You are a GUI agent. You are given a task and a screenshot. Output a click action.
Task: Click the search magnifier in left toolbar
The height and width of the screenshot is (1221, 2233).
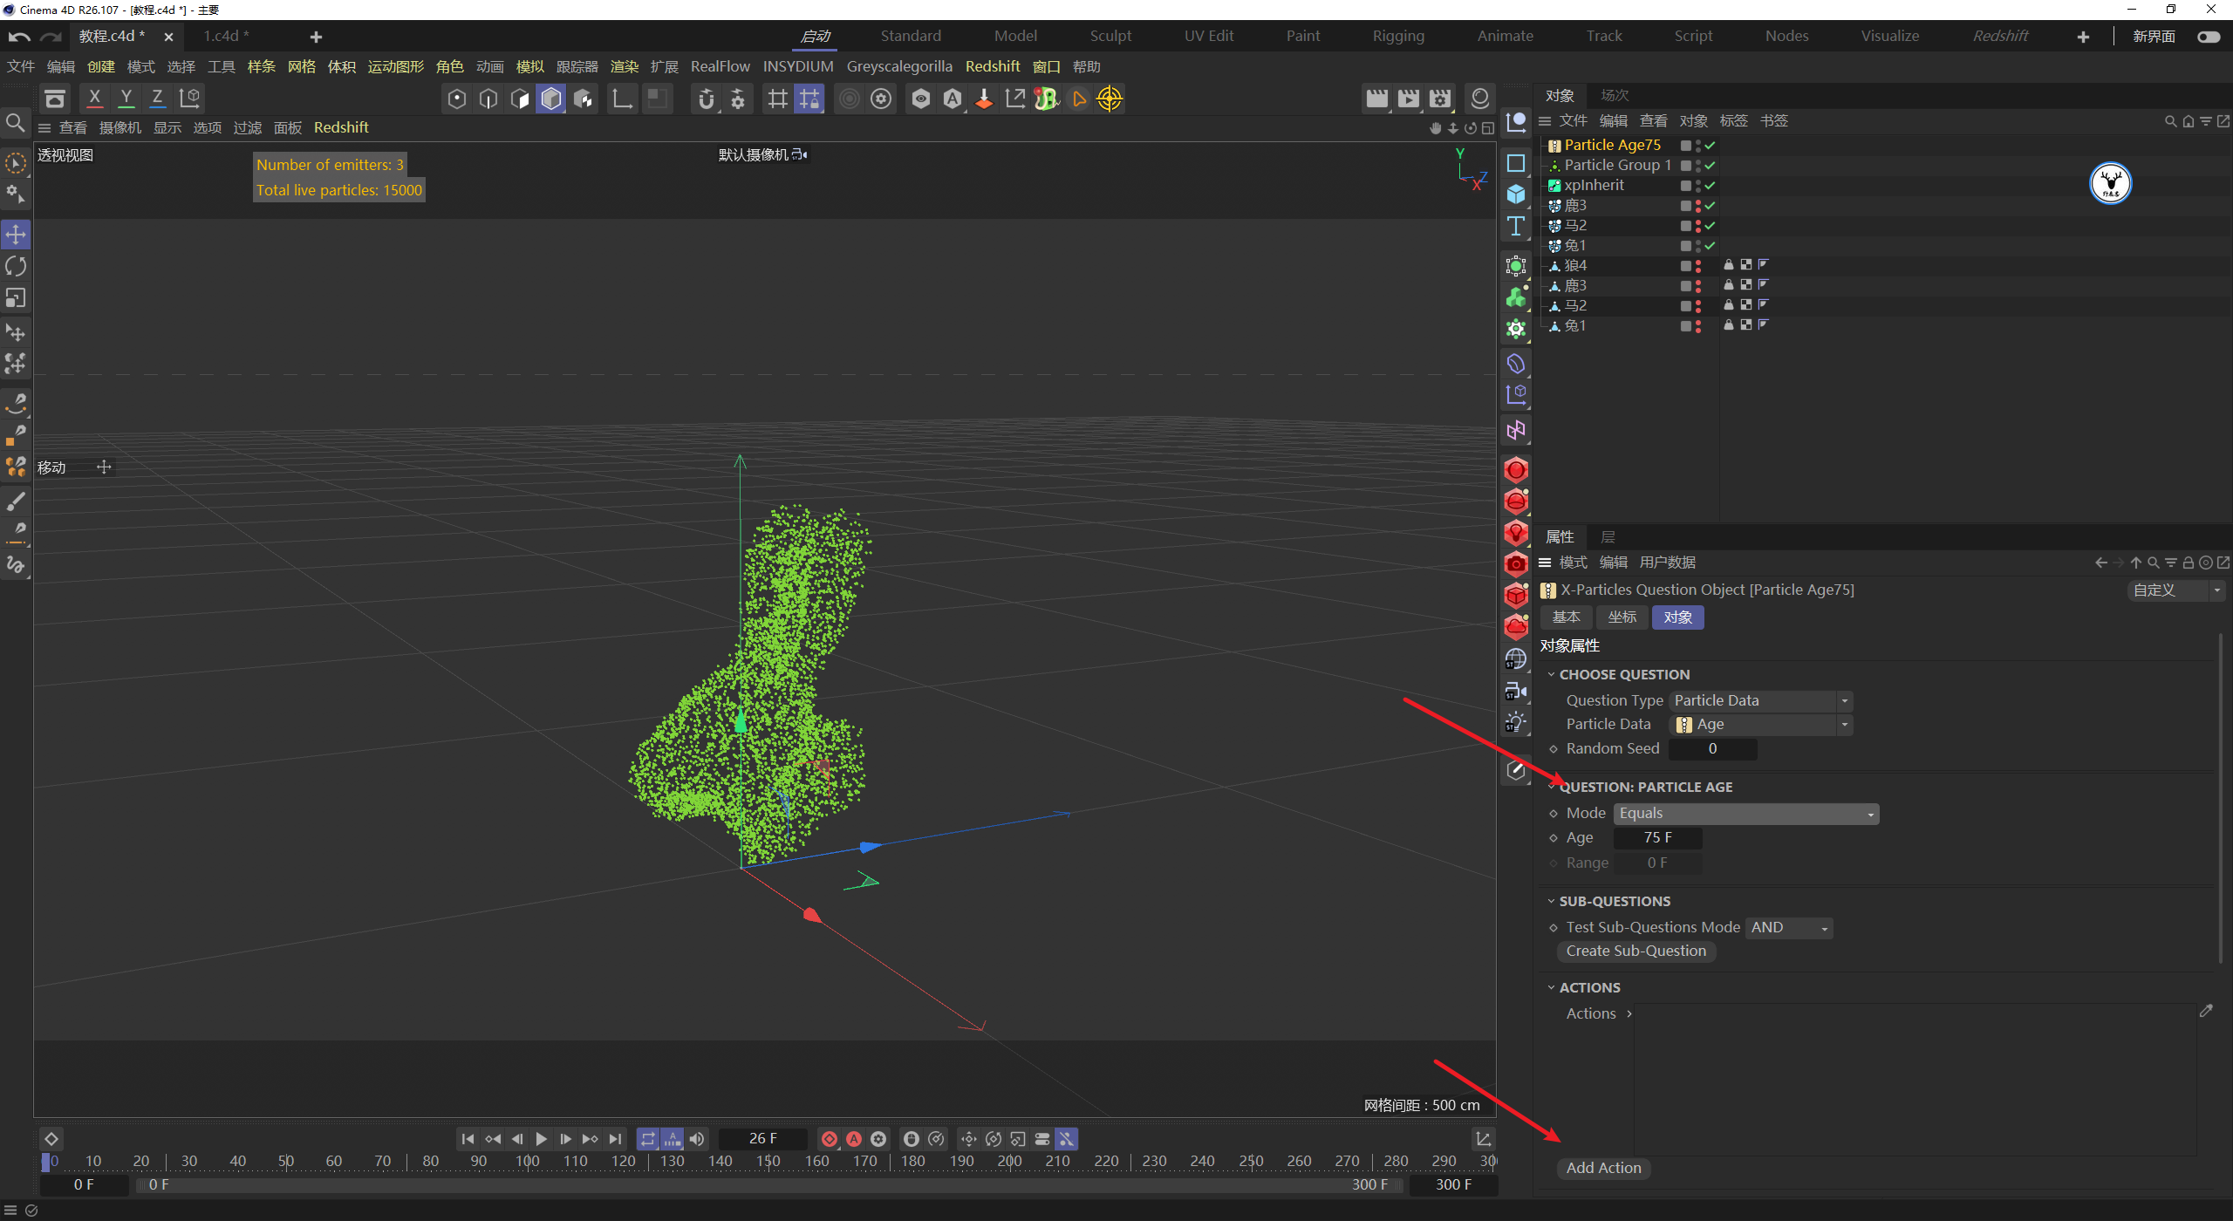[x=15, y=122]
